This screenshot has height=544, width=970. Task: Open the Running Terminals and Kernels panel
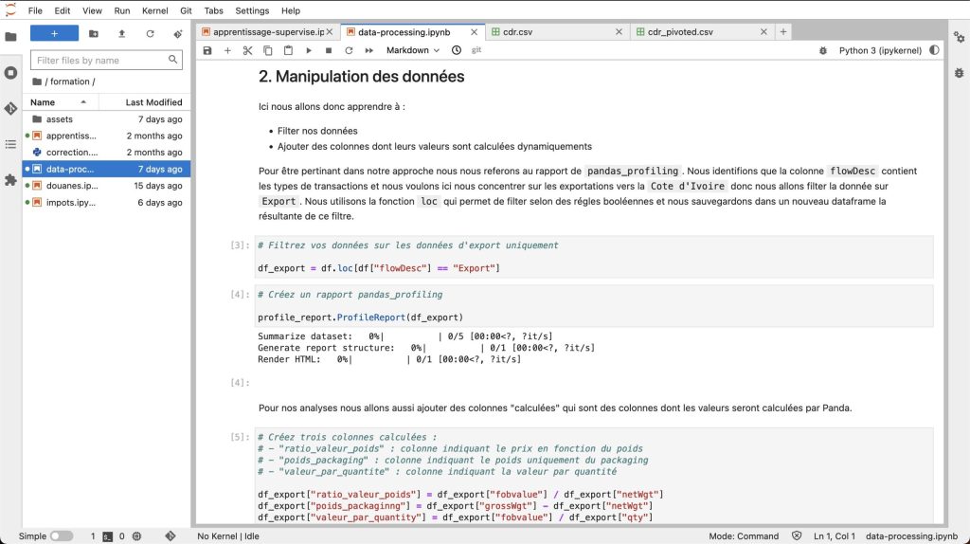(x=10, y=73)
